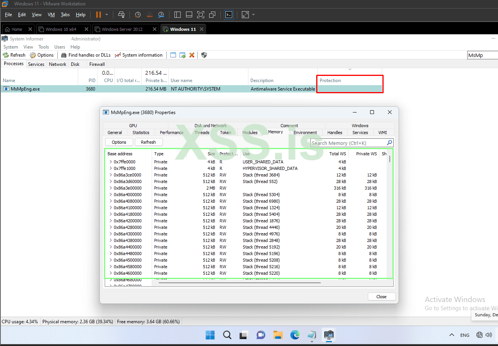Show hidden system tray icons chevron
This screenshot has height=346, width=498.
(x=452, y=335)
